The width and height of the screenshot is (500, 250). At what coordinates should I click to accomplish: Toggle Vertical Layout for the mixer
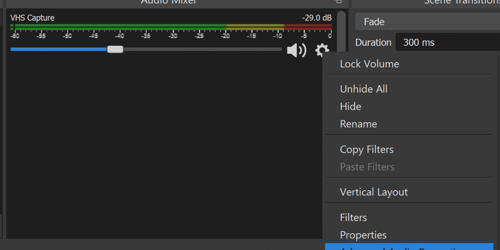373,192
